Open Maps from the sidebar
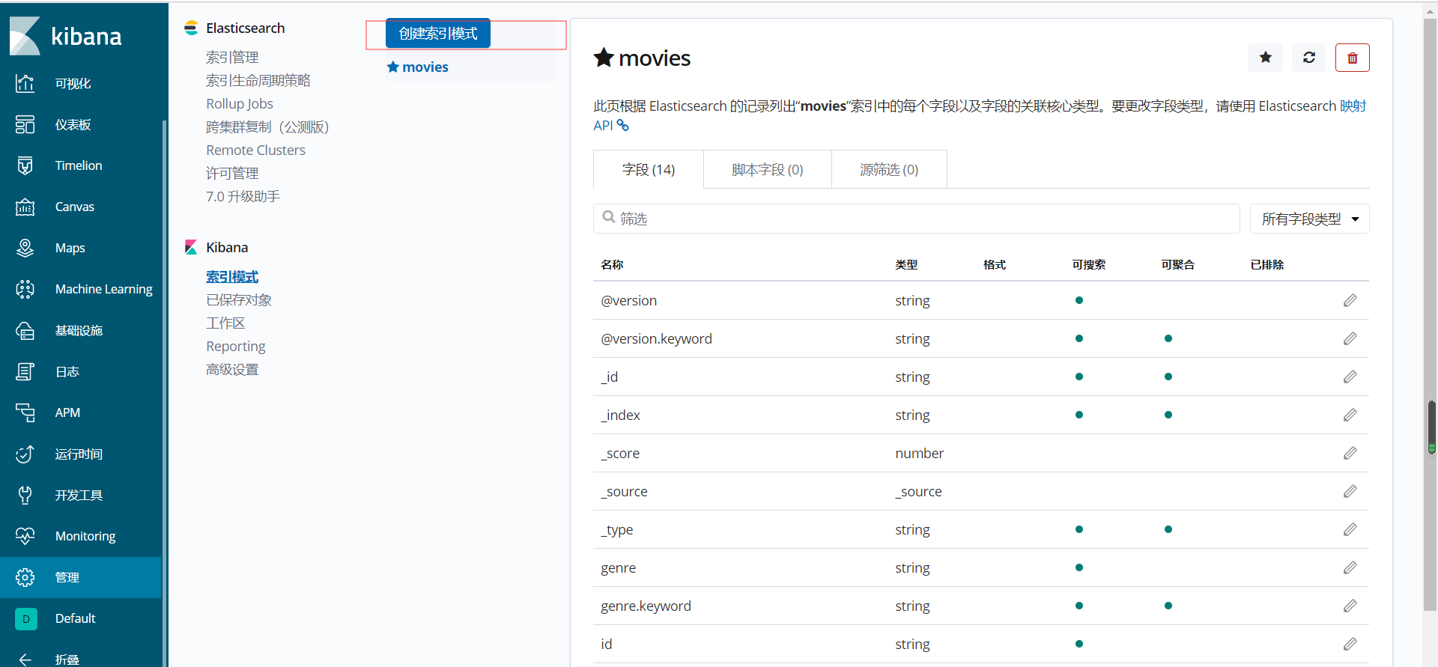The height and width of the screenshot is (667, 1438). [70, 248]
